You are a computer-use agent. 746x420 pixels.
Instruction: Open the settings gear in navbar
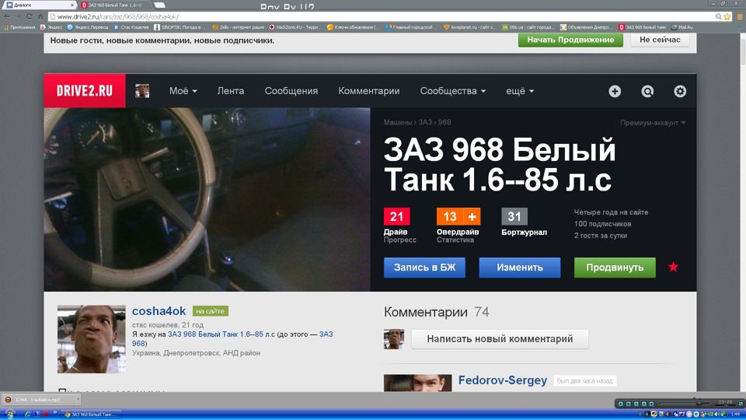click(680, 91)
